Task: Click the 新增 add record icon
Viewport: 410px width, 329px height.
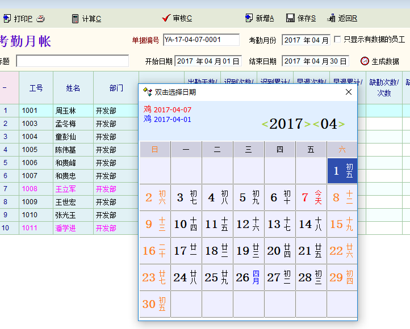Action: click(x=249, y=18)
